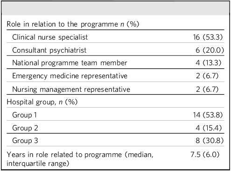The width and height of the screenshot is (231, 171).
Task: Click the value 14 (53.8)
Action: [x=208, y=115]
